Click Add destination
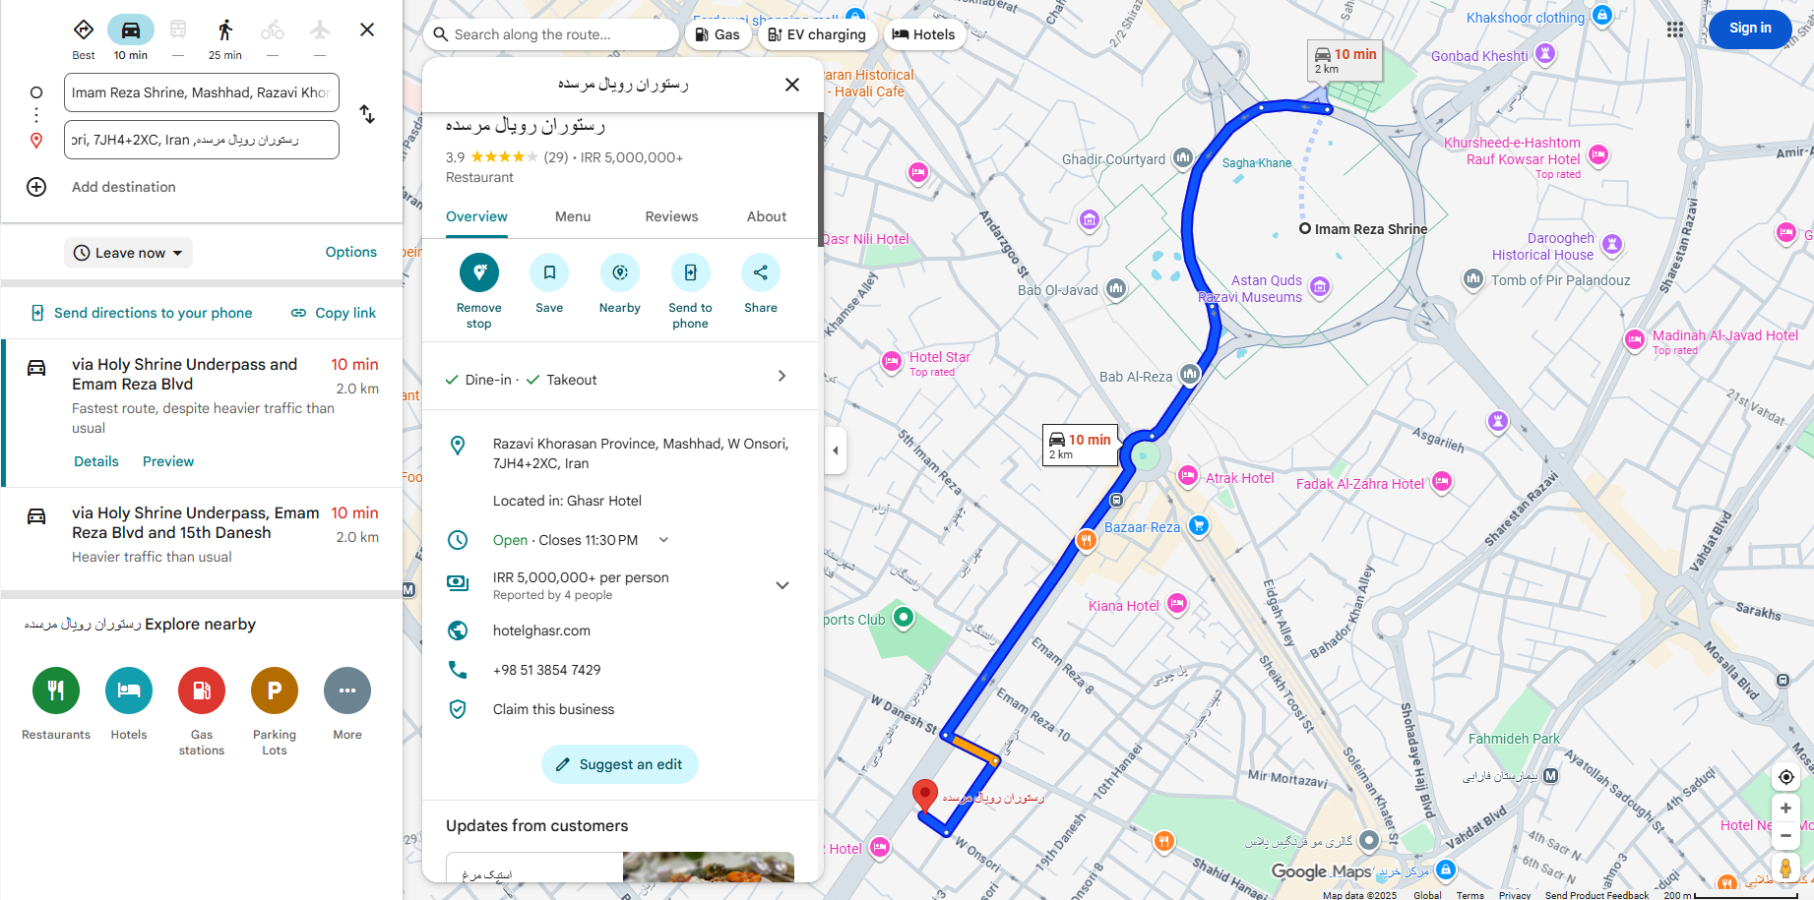The height and width of the screenshot is (900, 1814). point(124,187)
